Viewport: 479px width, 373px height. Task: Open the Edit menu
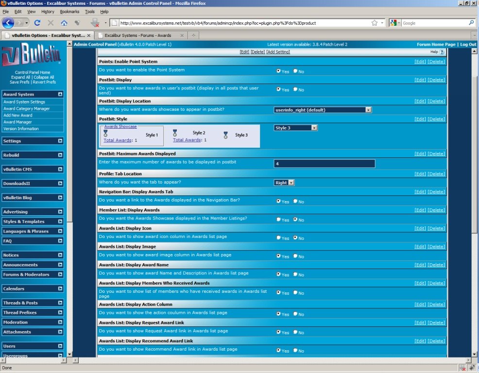pyautogui.click(x=18, y=12)
